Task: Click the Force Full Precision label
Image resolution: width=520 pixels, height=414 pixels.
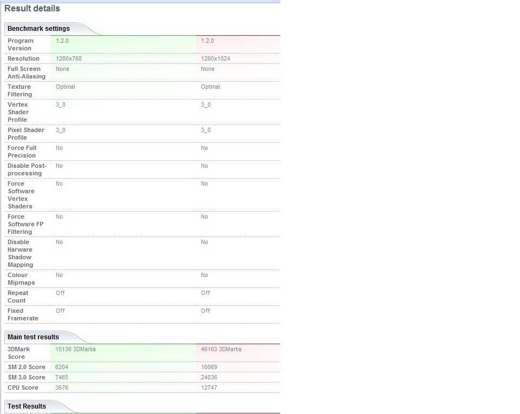Action: tap(22, 152)
